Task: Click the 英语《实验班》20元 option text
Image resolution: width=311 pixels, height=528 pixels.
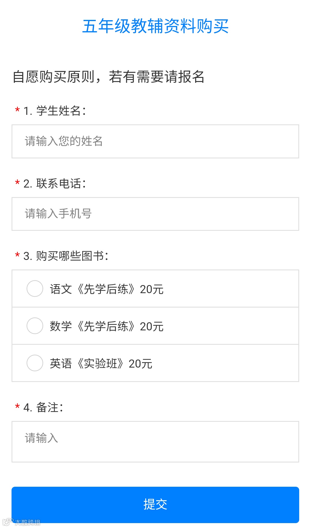Action: tap(101, 364)
